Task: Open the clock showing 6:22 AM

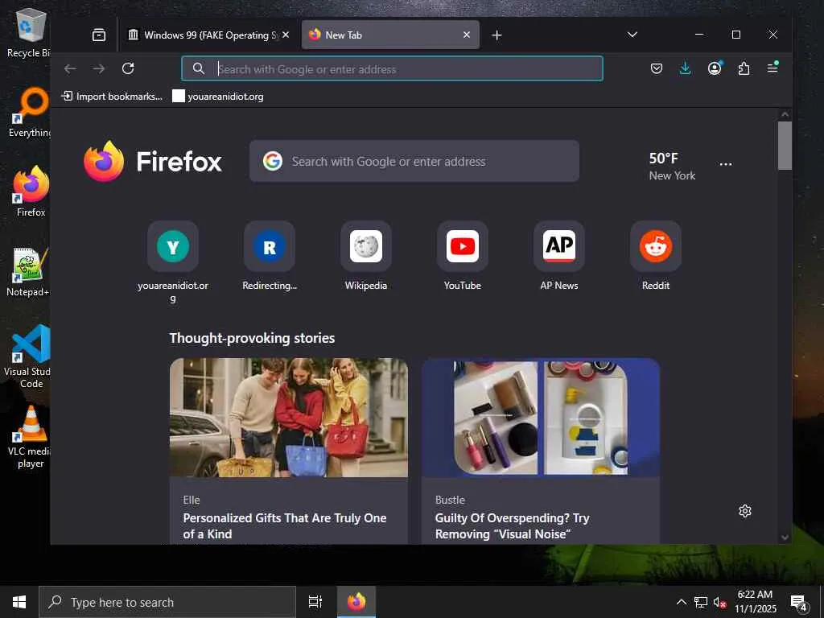Action: tap(755, 602)
